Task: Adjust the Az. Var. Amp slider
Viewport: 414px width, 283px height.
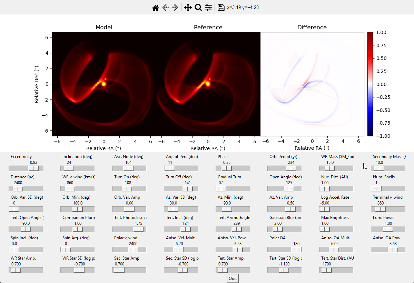Action: [284, 209]
